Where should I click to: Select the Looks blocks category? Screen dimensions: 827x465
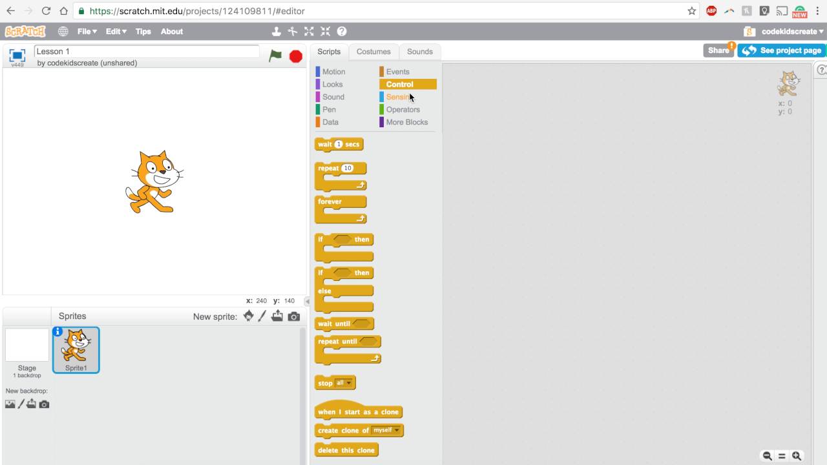pos(332,84)
